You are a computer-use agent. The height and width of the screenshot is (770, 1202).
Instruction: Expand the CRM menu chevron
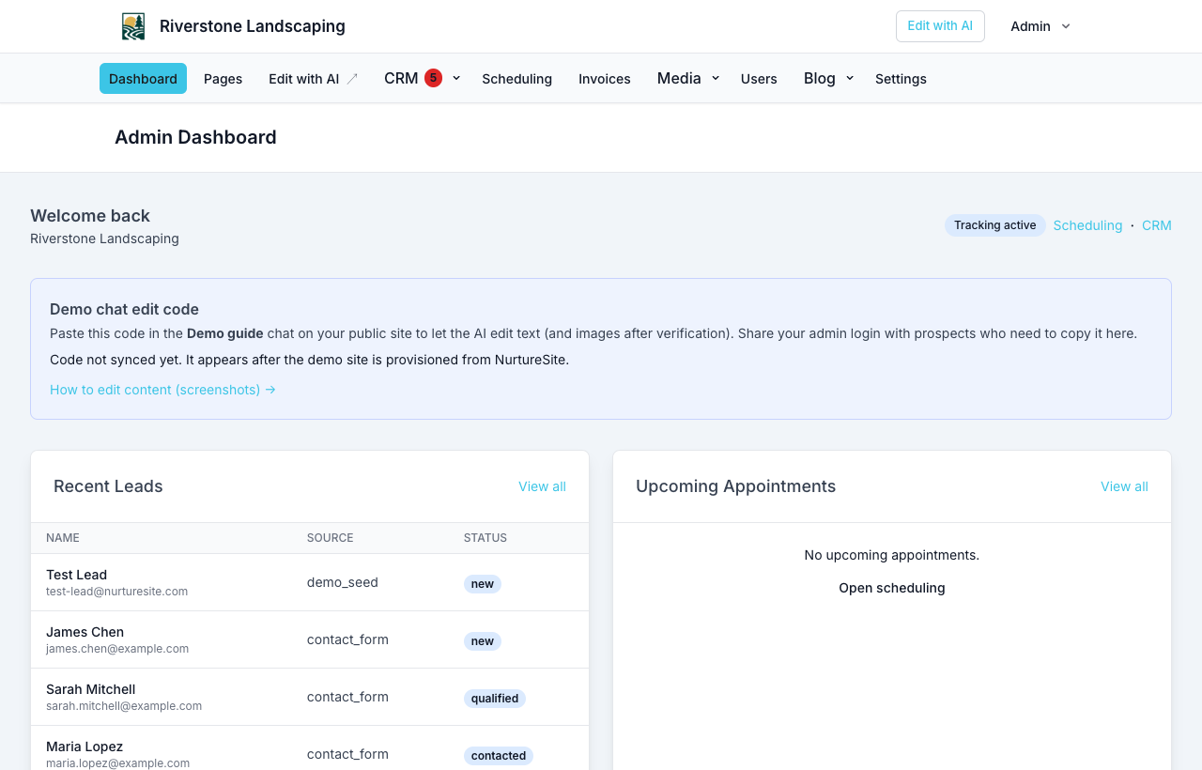pyautogui.click(x=456, y=78)
